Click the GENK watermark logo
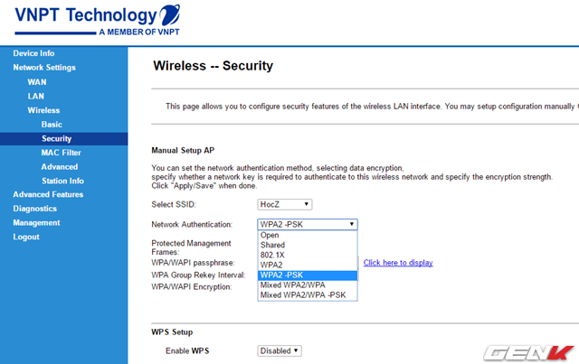This screenshot has height=364, width=579. [x=528, y=352]
